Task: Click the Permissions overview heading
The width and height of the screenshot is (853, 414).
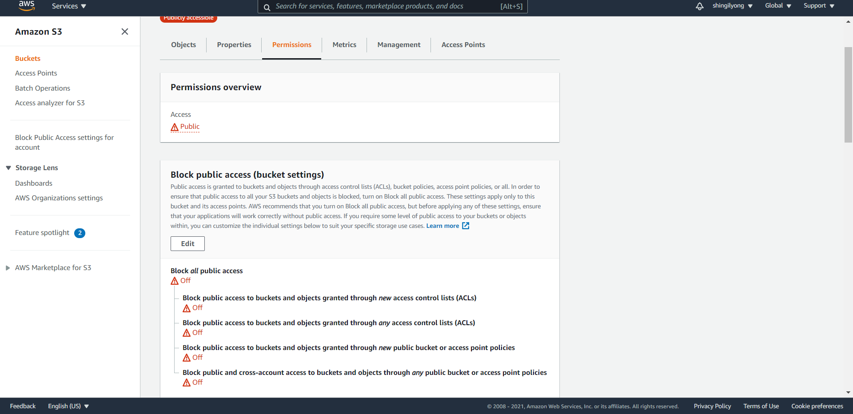Action: pyautogui.click(x=216, y=88)
